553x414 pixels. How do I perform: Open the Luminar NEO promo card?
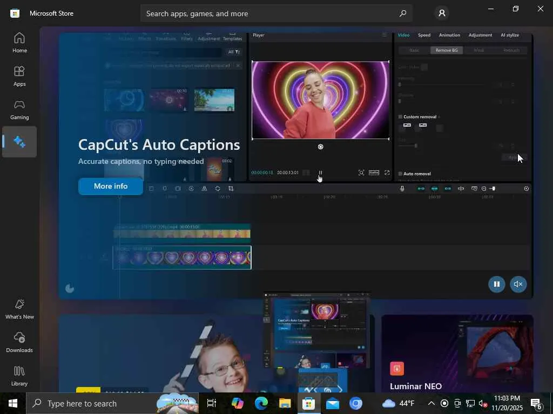pos(457,354)
